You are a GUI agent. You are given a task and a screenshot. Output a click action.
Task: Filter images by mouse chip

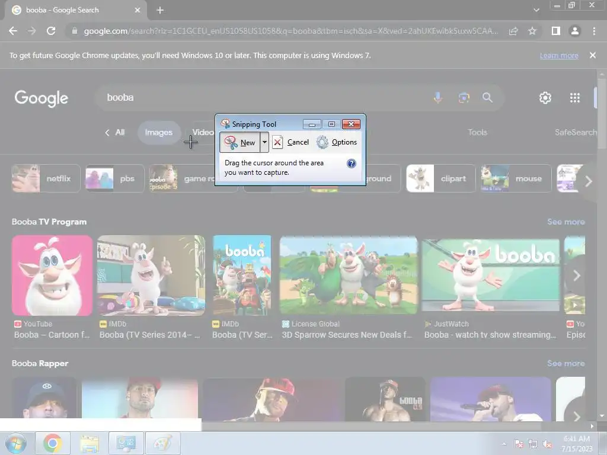coord(516,178)
